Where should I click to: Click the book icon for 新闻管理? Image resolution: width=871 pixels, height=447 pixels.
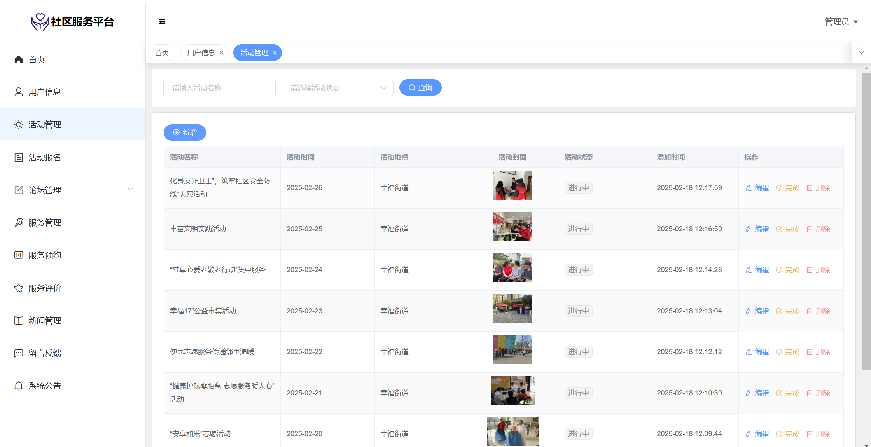[19, 321]
